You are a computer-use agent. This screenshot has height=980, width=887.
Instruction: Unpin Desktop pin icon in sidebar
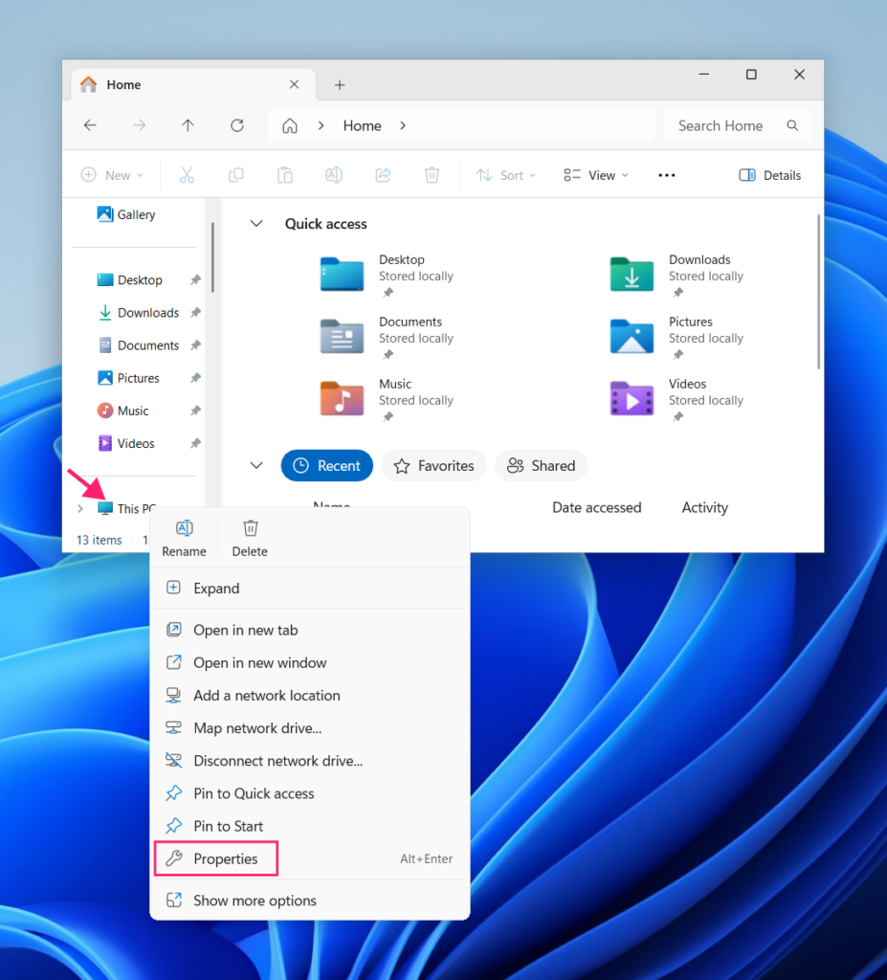(x=195, y=280)
